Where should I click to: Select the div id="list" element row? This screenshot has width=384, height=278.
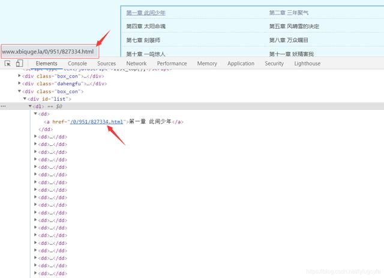(49, 99)
